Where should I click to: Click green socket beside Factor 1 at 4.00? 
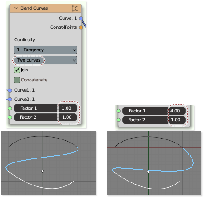(118, 111)
